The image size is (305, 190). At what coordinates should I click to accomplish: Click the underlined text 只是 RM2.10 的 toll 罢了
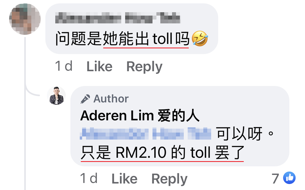click(162, 153)
